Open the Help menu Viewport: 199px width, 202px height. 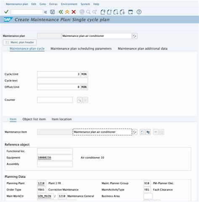[96, 4]
